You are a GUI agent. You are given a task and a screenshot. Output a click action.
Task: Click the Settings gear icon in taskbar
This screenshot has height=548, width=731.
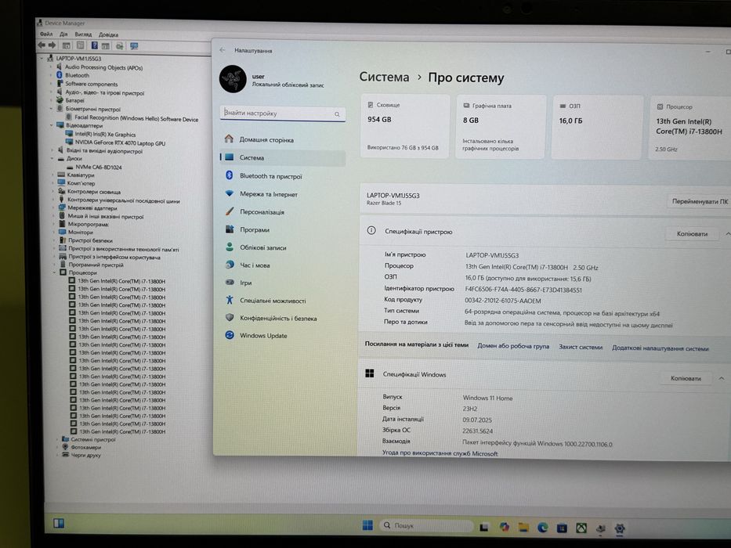pyautogui.click(x=620, y=528)
